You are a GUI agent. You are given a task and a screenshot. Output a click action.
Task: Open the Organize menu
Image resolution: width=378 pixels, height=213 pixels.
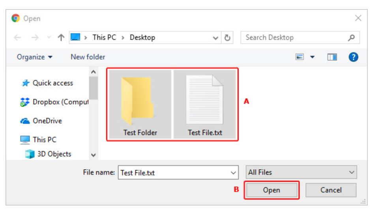click(x=34, y=57)
